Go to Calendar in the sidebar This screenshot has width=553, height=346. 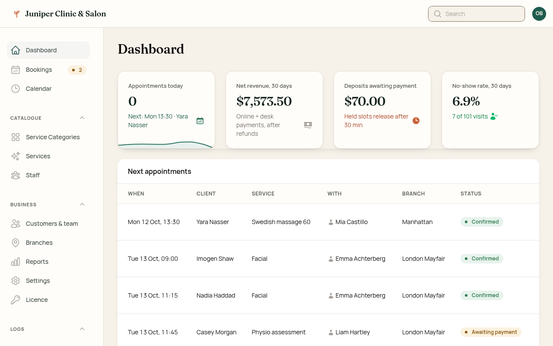tap(48, 89)
